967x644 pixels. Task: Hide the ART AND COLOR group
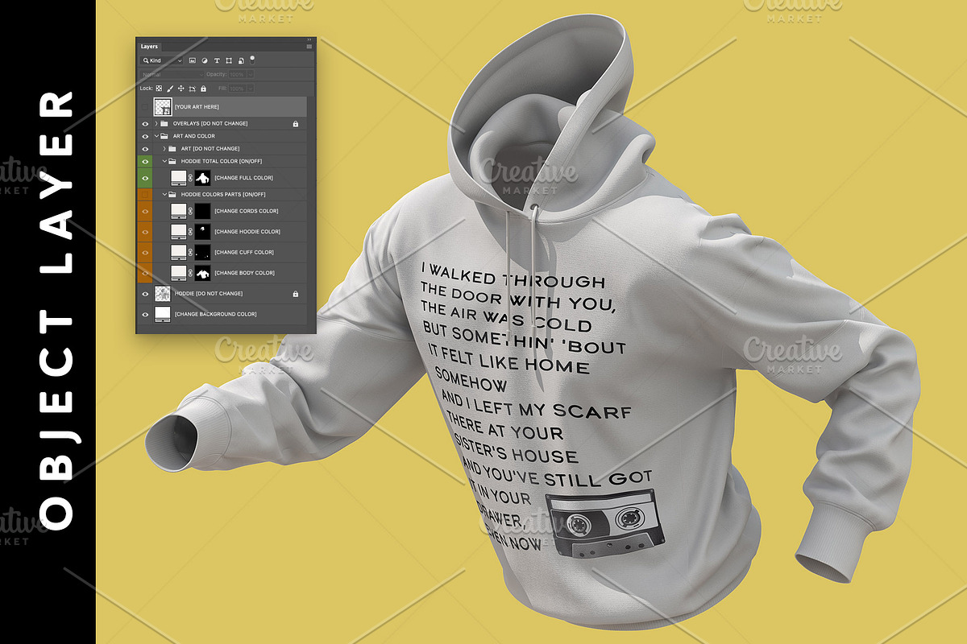pos(145,136)
